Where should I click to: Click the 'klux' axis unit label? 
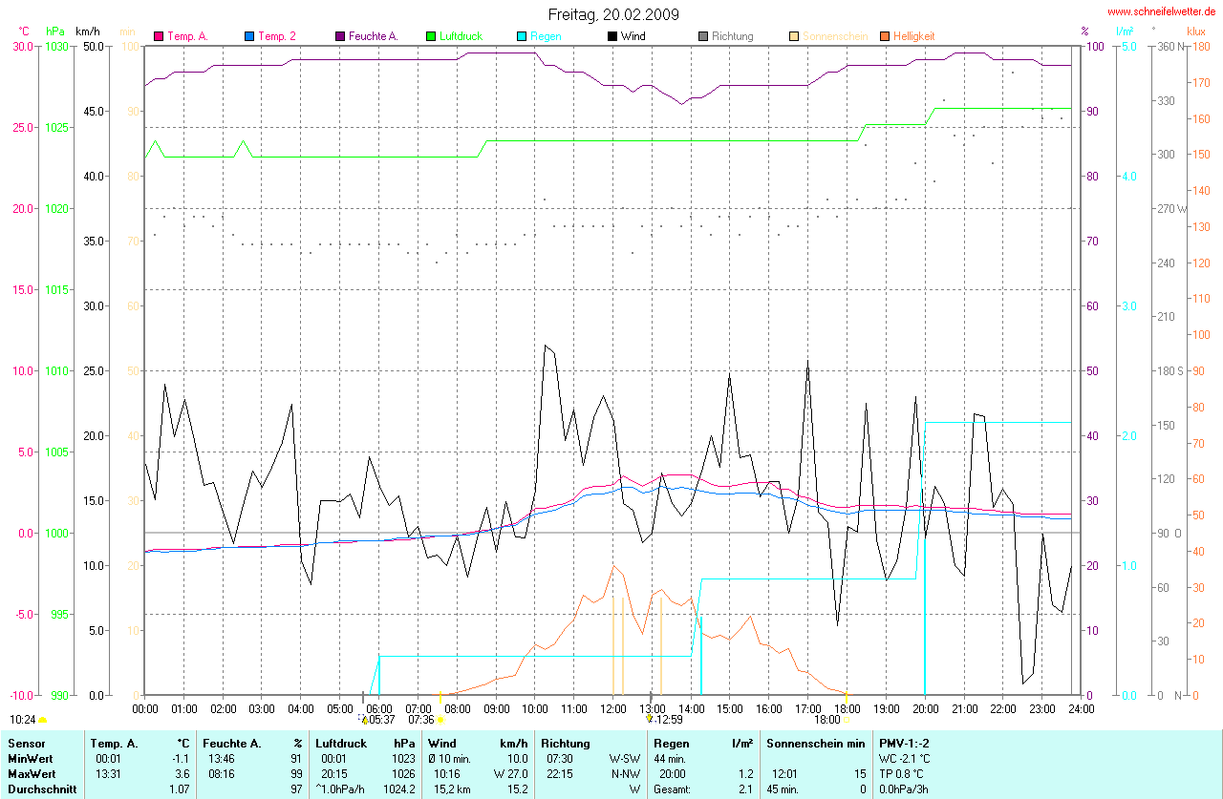1195,32
